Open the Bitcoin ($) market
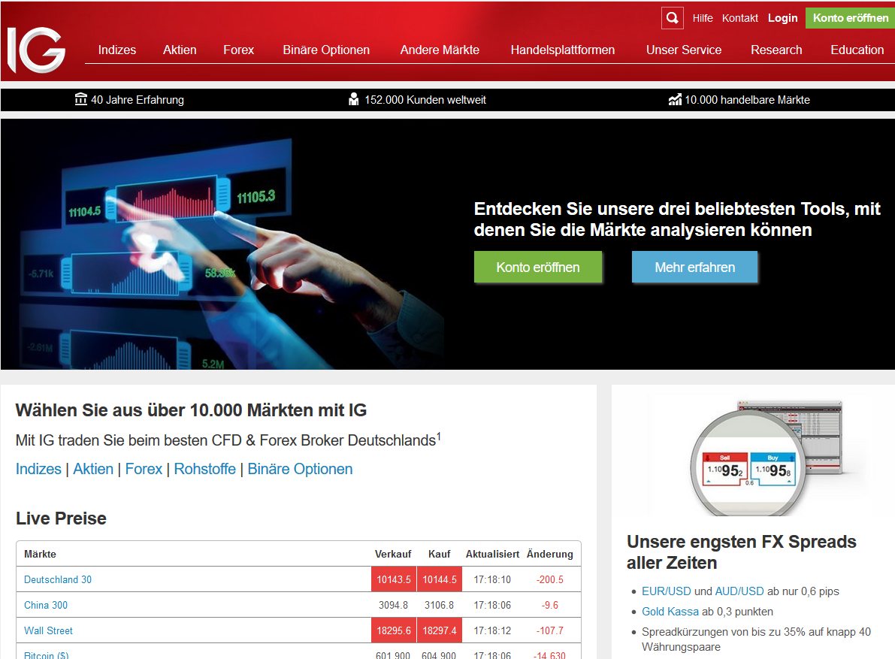 (x=47, y=655)
